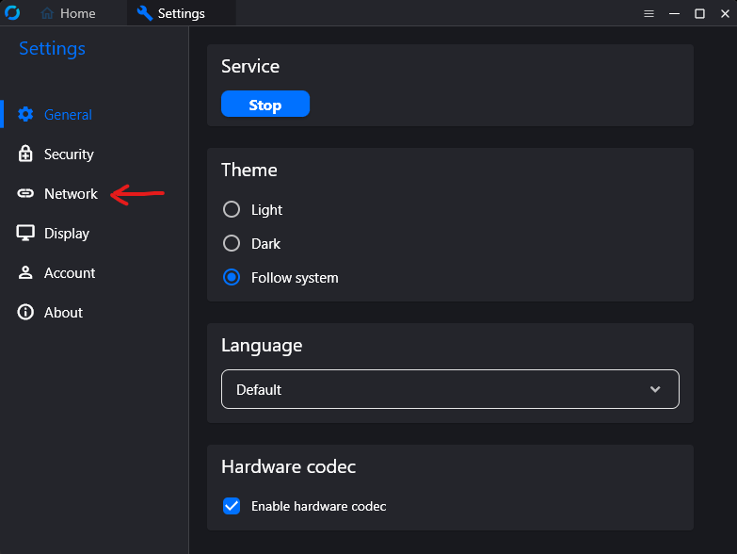737x554 pixels.
Task: Open the Network settings label
Action: 71,193
